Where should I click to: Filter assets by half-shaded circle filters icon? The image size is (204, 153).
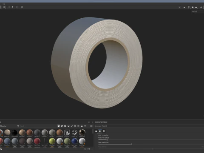[68, 126]
